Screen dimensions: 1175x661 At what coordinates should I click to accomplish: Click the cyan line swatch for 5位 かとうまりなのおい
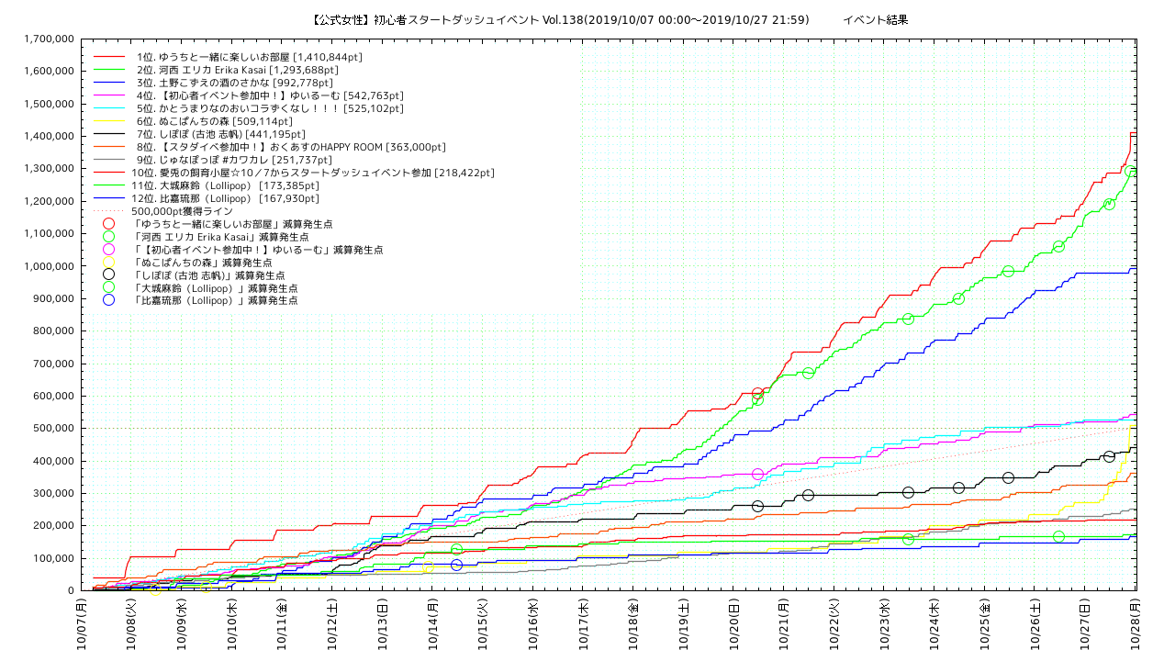click(109, 108)
